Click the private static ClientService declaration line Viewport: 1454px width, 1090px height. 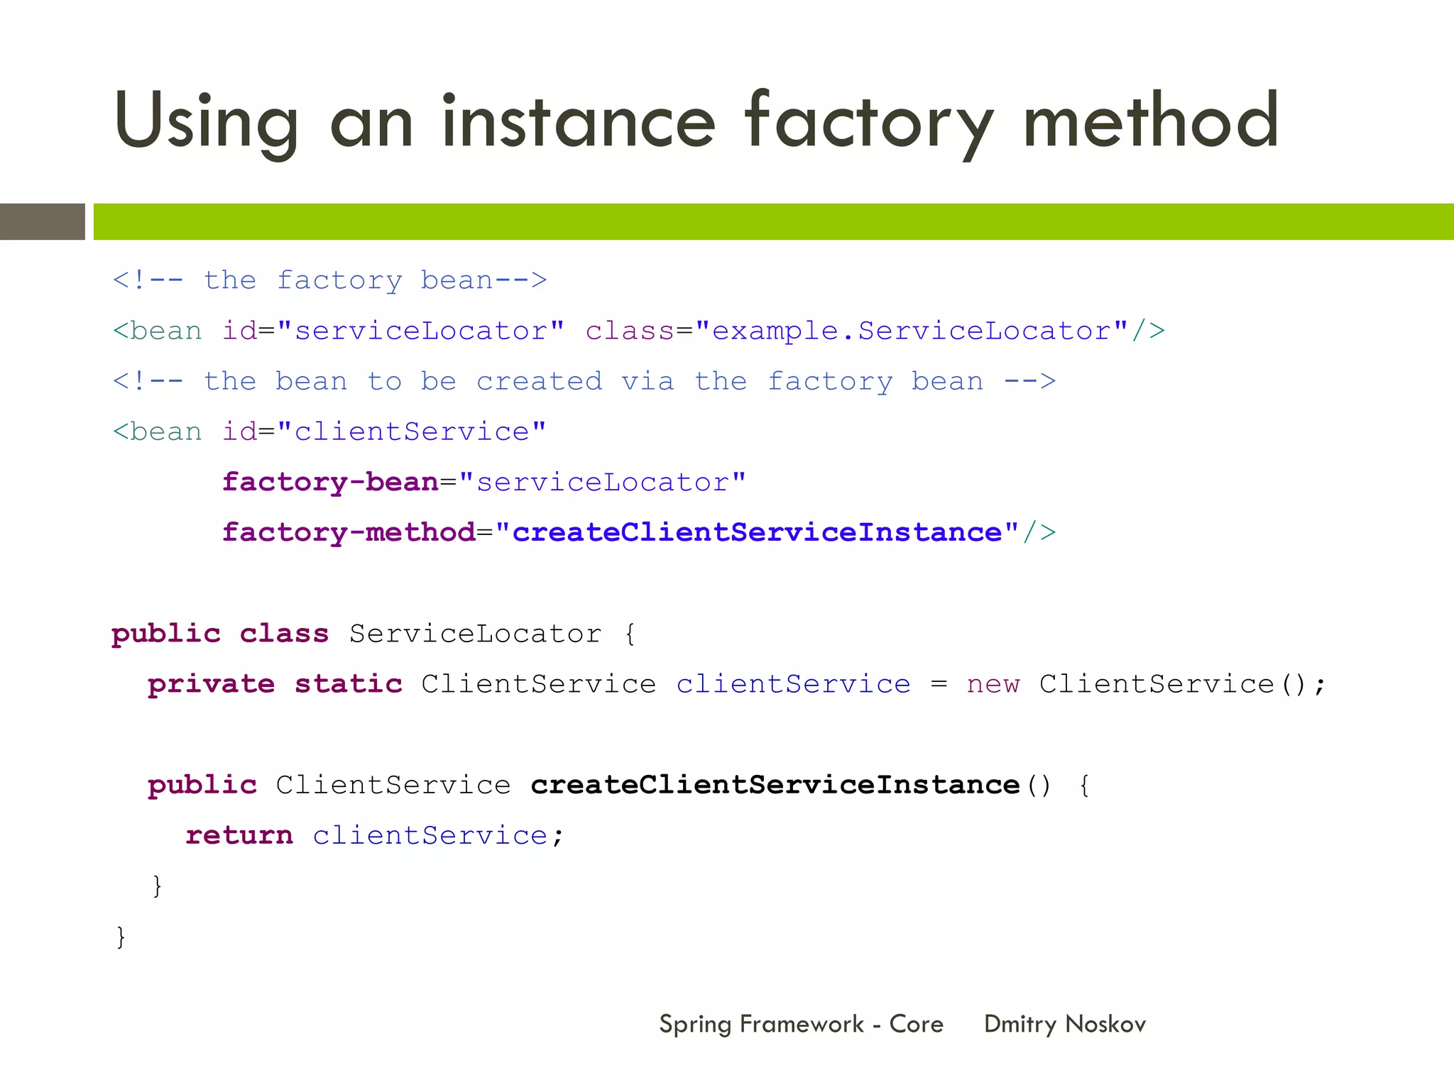click(737, 684)
